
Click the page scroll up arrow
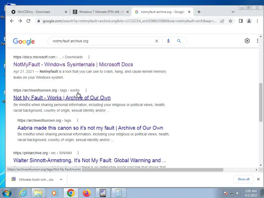click(261, 36)
